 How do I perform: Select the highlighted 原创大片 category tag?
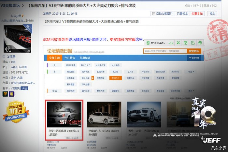click(116, 78)
